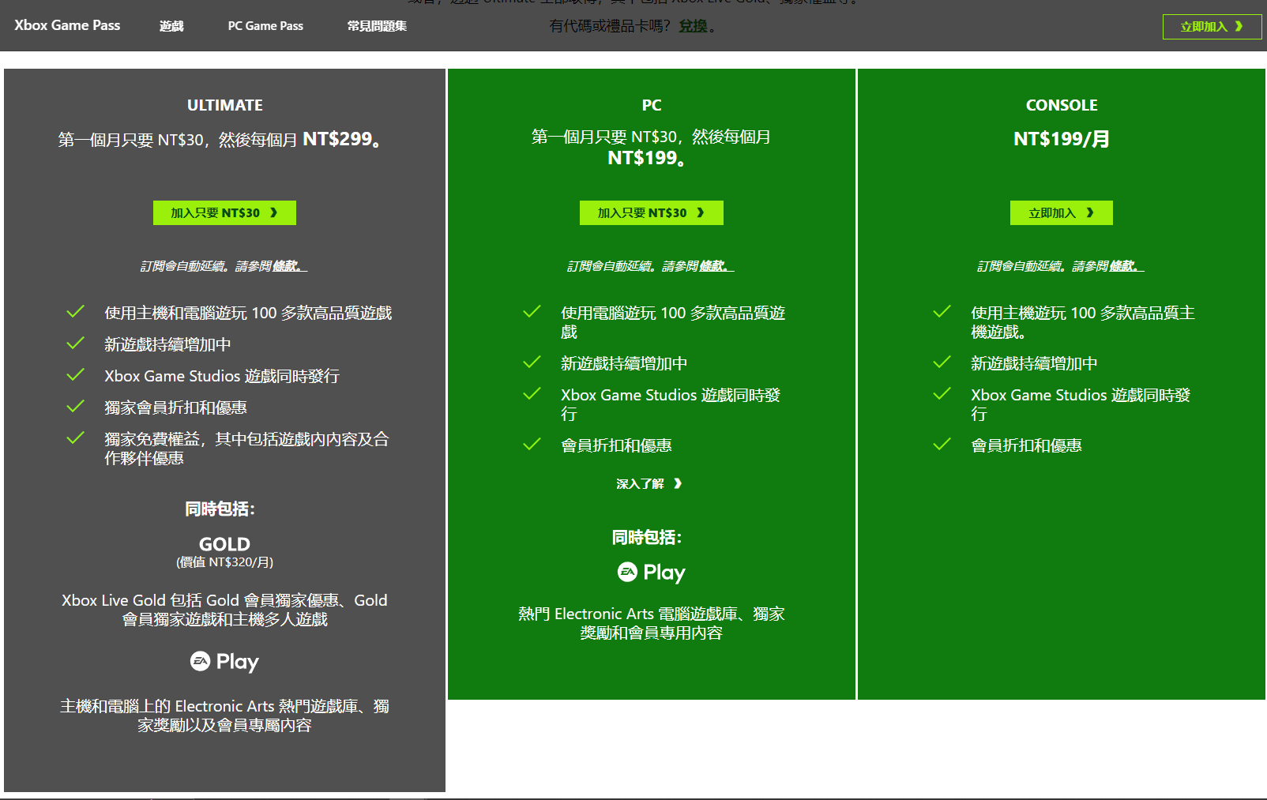1267x800 pixels.
Task: Click checkmark beside 會員折扣和優惠 in PC card
Action: pyautogui.click(x=532, y=445)
